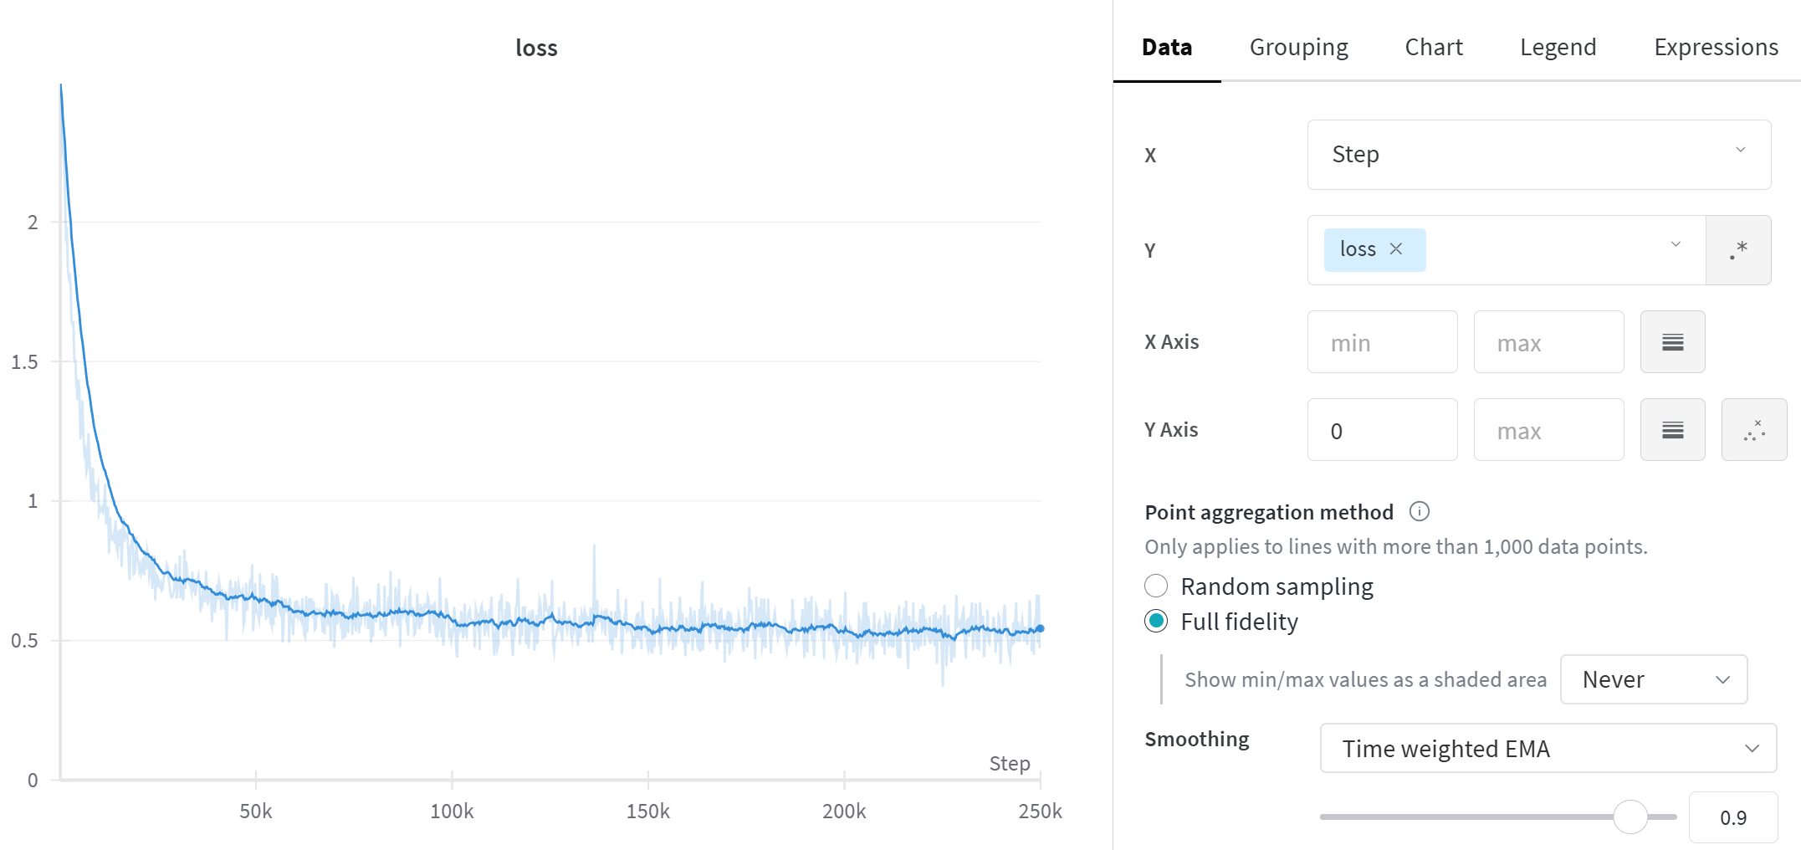Select Random sampling option
This screenshot has height=850, width=1801.
click(1156, 586)
